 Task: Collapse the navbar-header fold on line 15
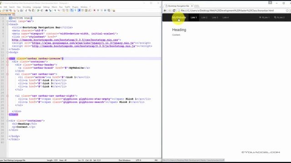click(8, 65)
